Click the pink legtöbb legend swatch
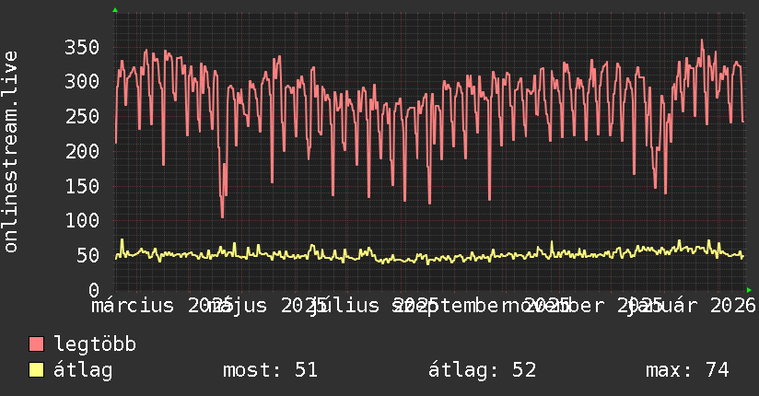Viewport: 759px width, 396px height. click(36, 344)
